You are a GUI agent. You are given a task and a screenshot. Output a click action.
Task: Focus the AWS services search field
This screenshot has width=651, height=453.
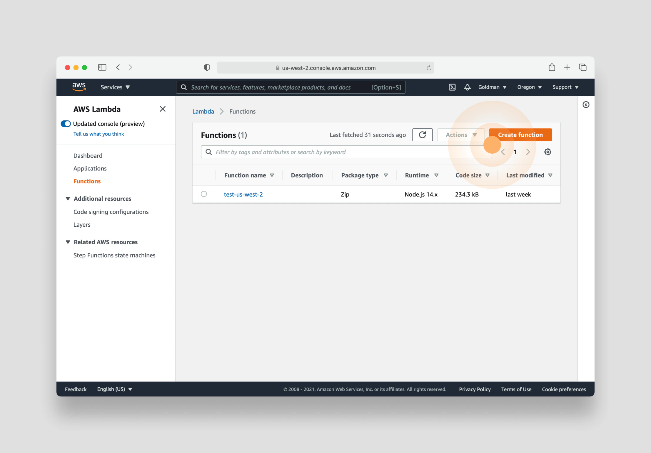tap(291, 87)
